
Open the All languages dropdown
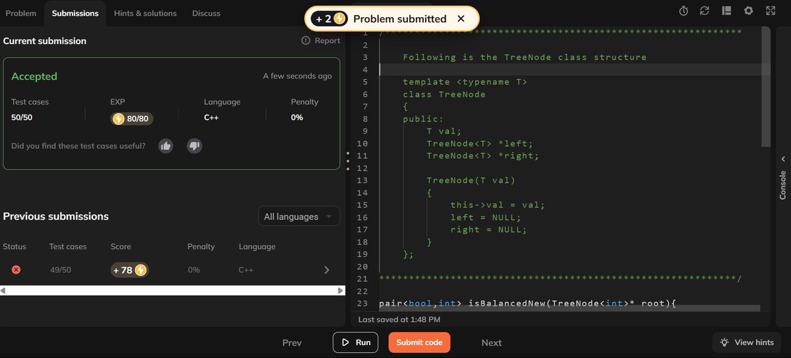tap(299, 217)
